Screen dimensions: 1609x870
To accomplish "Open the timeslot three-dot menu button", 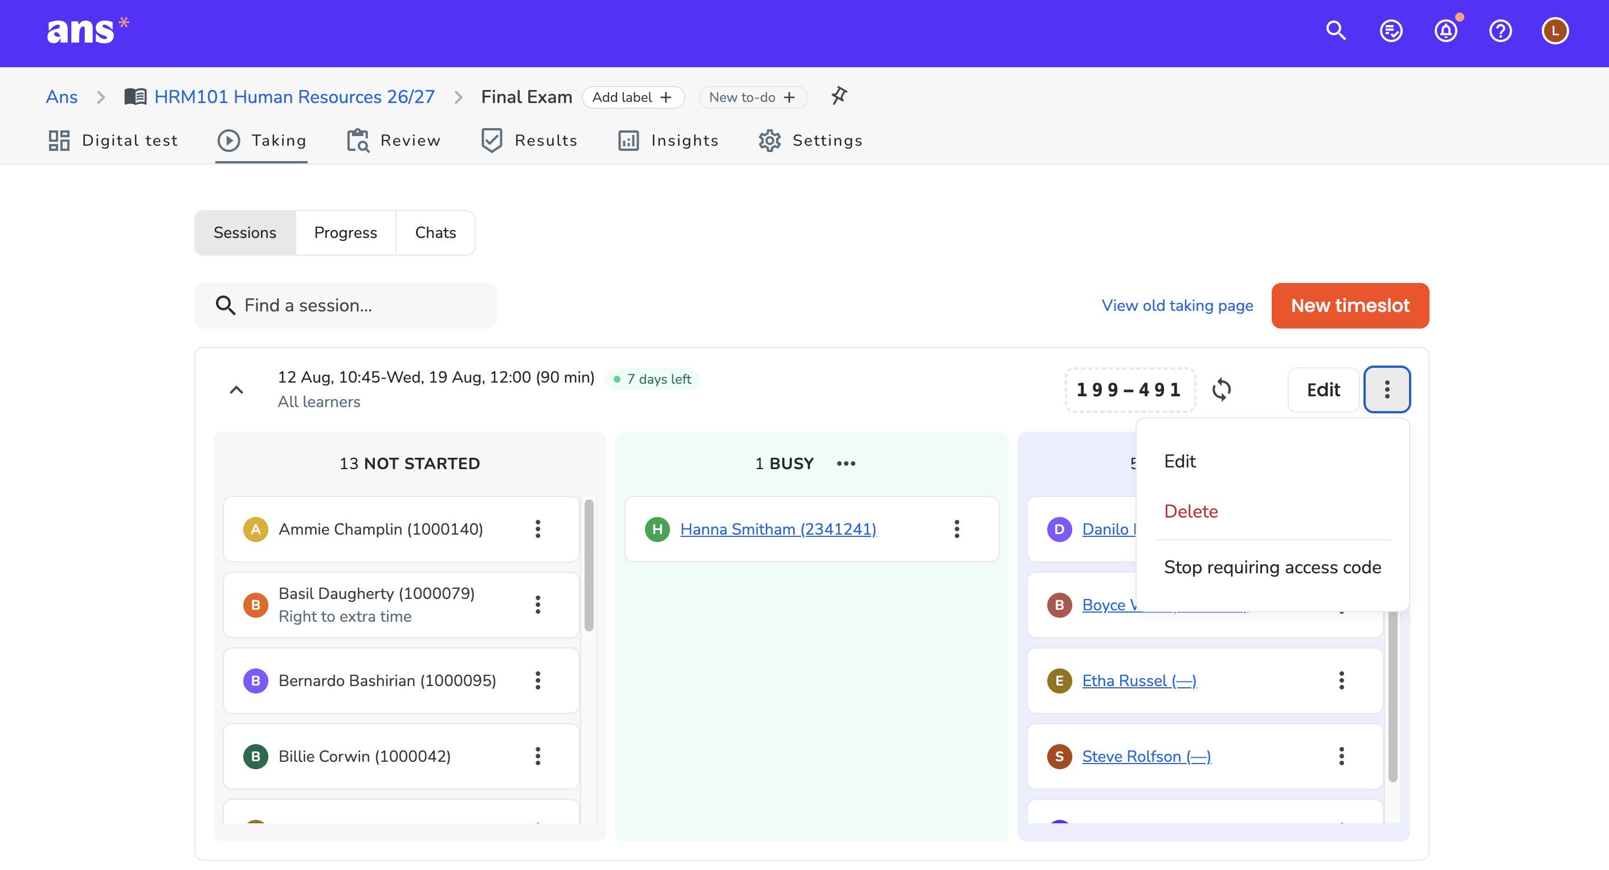I will pyautogui.click(x=1387, y=389).
